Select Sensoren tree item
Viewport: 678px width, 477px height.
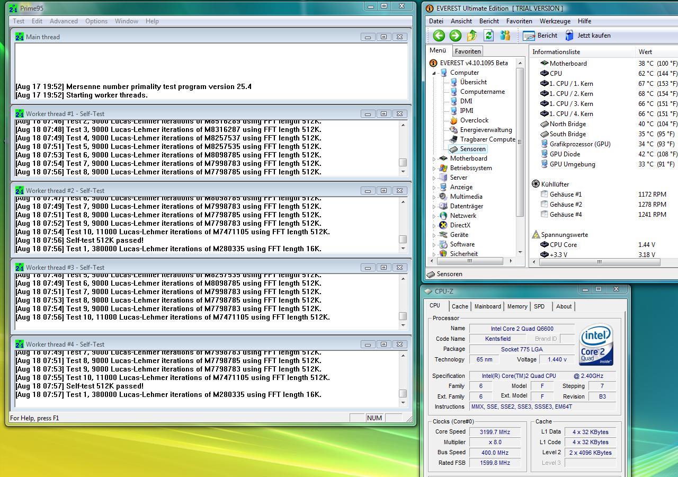coord(472,149)
